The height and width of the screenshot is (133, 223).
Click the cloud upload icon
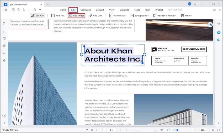click(x=214, y=10)
